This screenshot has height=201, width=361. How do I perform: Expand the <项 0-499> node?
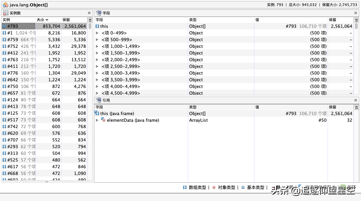click(97, 33)
